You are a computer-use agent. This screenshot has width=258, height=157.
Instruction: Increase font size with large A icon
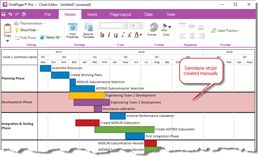130,35
